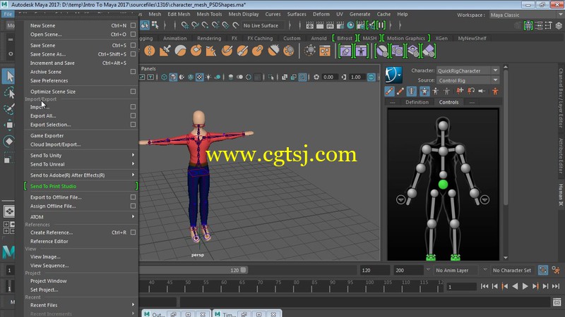This screenshot has height=317, width=565.
Task: Open the Deform menu
Action: [321, 14]
